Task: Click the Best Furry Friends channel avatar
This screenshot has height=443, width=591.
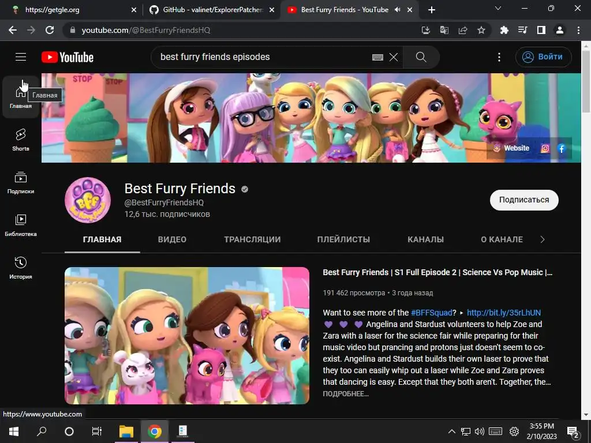Action: click(x=88, y=200)
